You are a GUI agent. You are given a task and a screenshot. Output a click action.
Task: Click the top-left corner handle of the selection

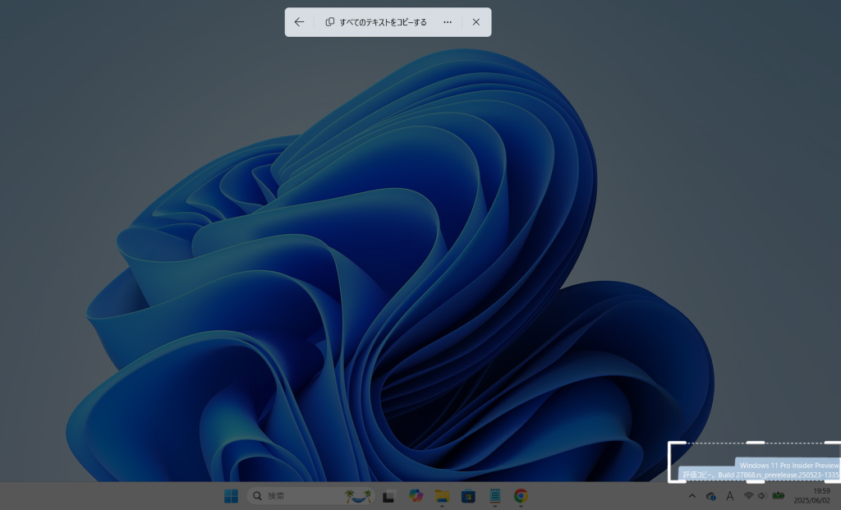click(677, 451)
